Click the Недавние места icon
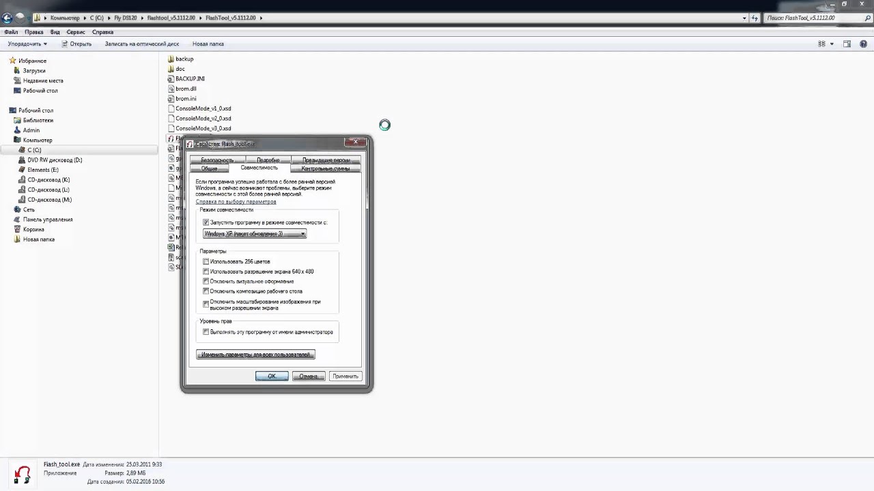 18,80
